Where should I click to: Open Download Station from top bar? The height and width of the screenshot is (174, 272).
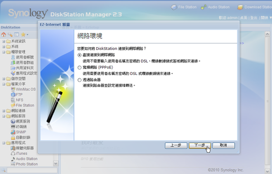[x=254, y=7]
